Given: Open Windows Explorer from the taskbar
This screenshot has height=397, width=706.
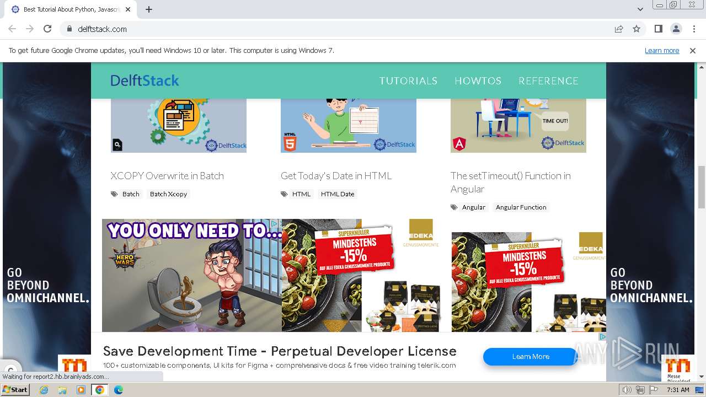Looking at the screenshot, I should tap(62, 390).
